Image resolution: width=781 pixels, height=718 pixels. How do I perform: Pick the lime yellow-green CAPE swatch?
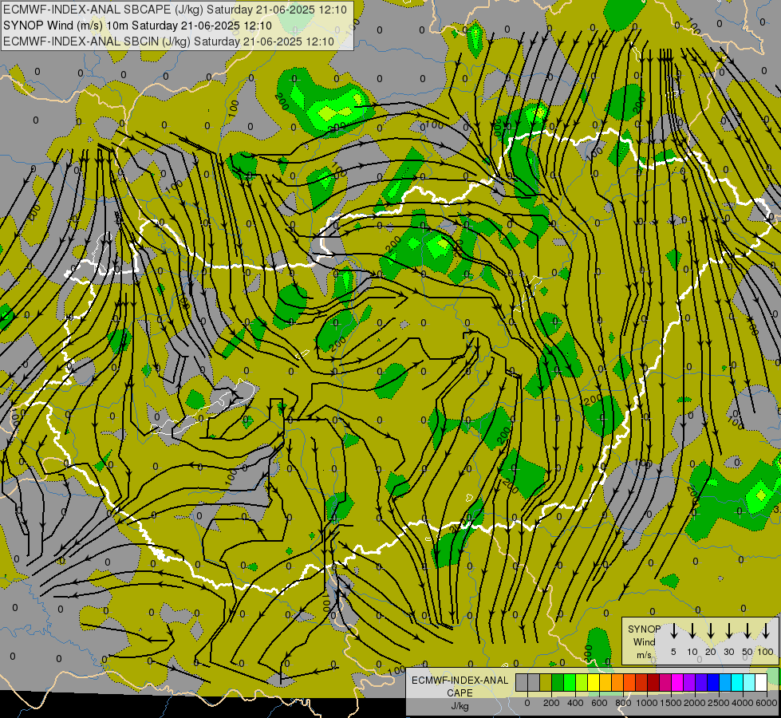point(582,682)
